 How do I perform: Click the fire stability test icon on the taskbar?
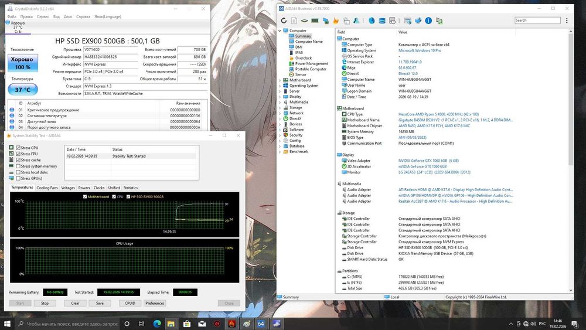(x=231, y=324)
